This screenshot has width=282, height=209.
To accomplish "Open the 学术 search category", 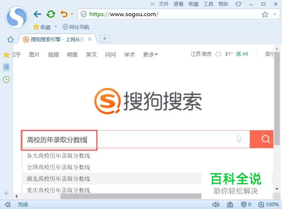I will tap(130, 54).
